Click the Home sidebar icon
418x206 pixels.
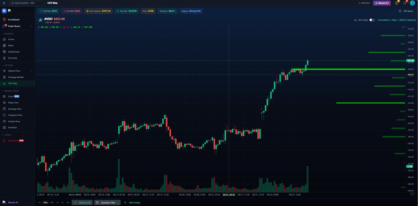[x=4, y=39]
